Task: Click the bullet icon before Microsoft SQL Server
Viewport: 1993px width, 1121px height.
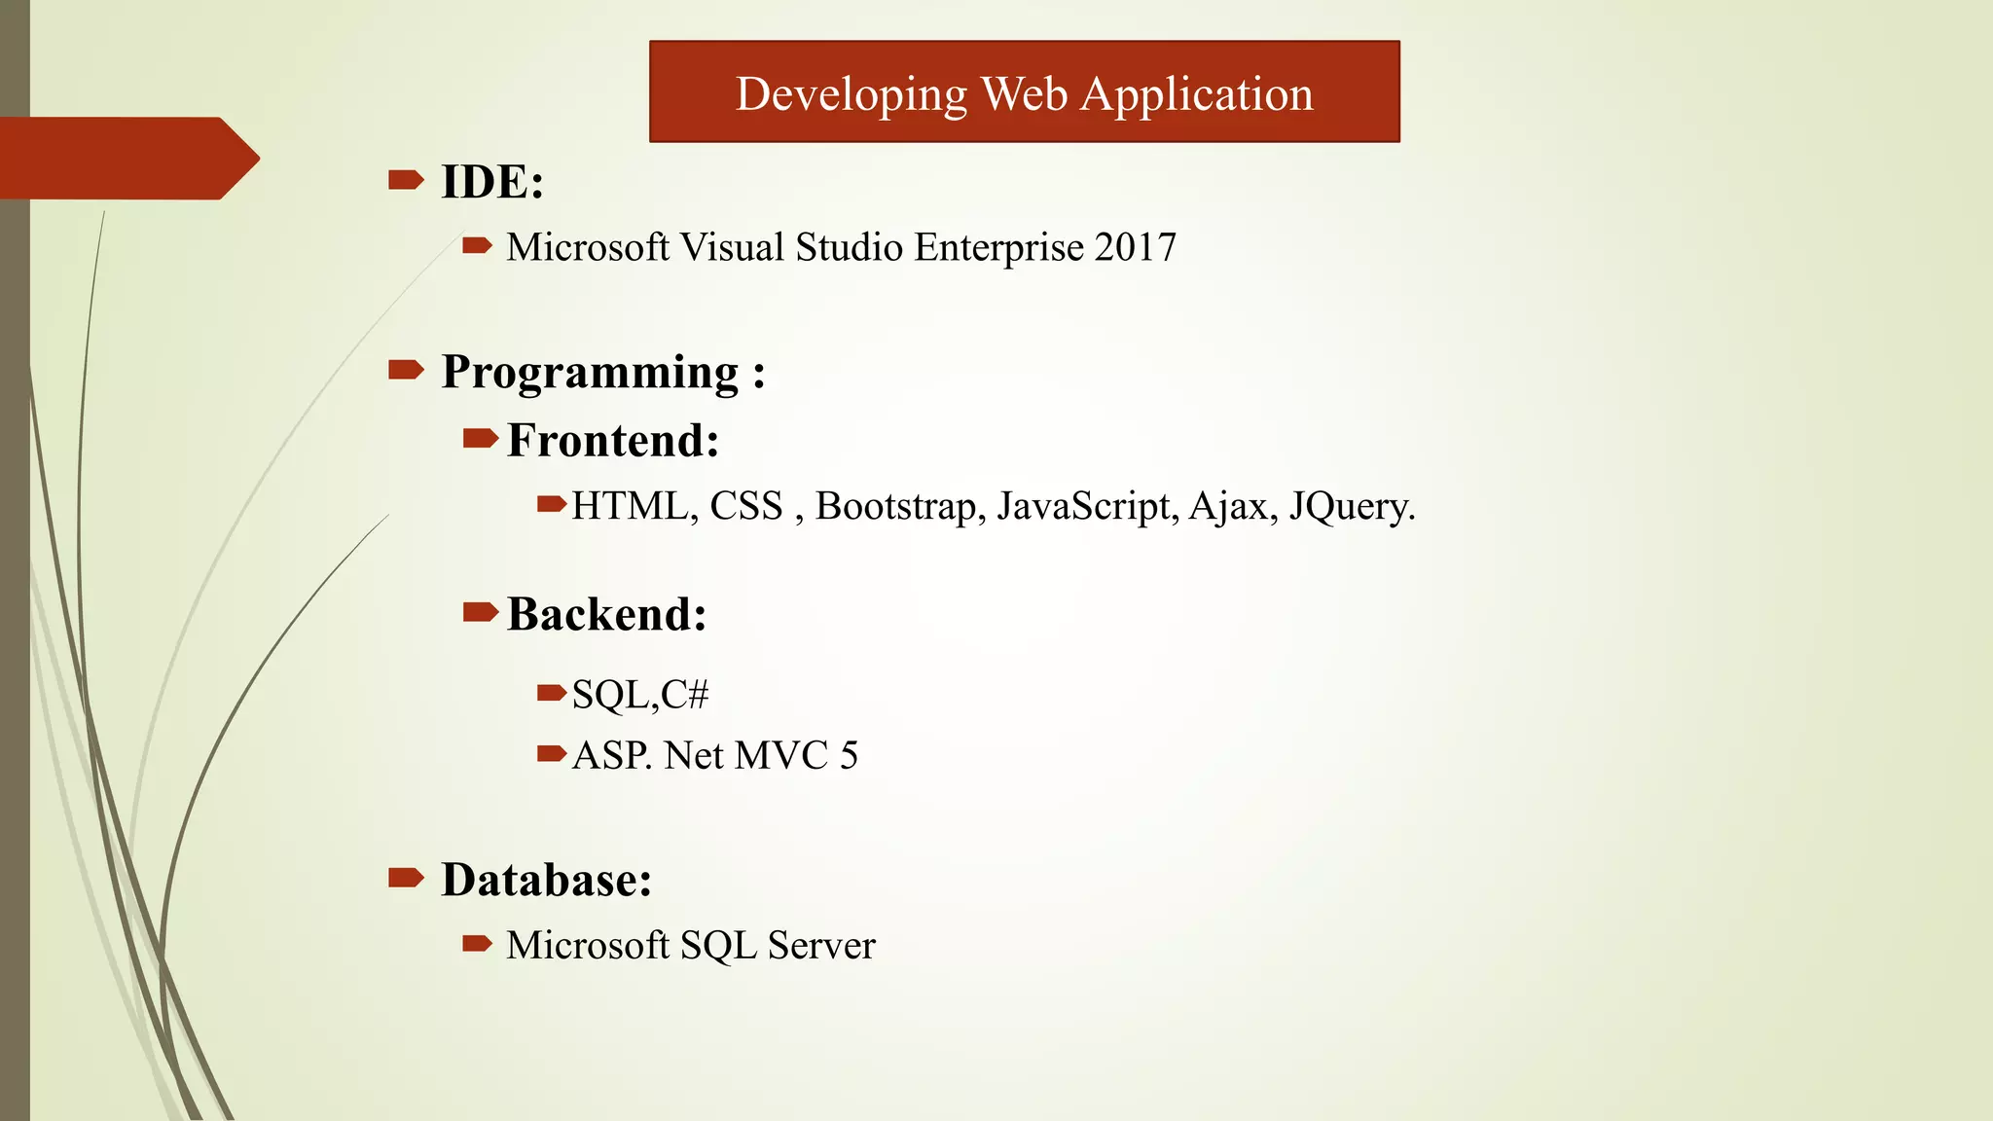Action: coord(477,943)
